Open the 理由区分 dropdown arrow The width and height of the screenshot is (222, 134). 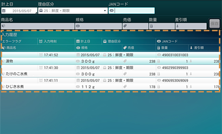point(105,11)
